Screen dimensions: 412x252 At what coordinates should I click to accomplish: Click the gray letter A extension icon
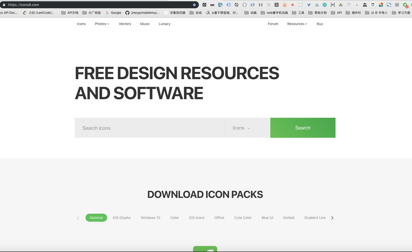click(x=277, y=5)
